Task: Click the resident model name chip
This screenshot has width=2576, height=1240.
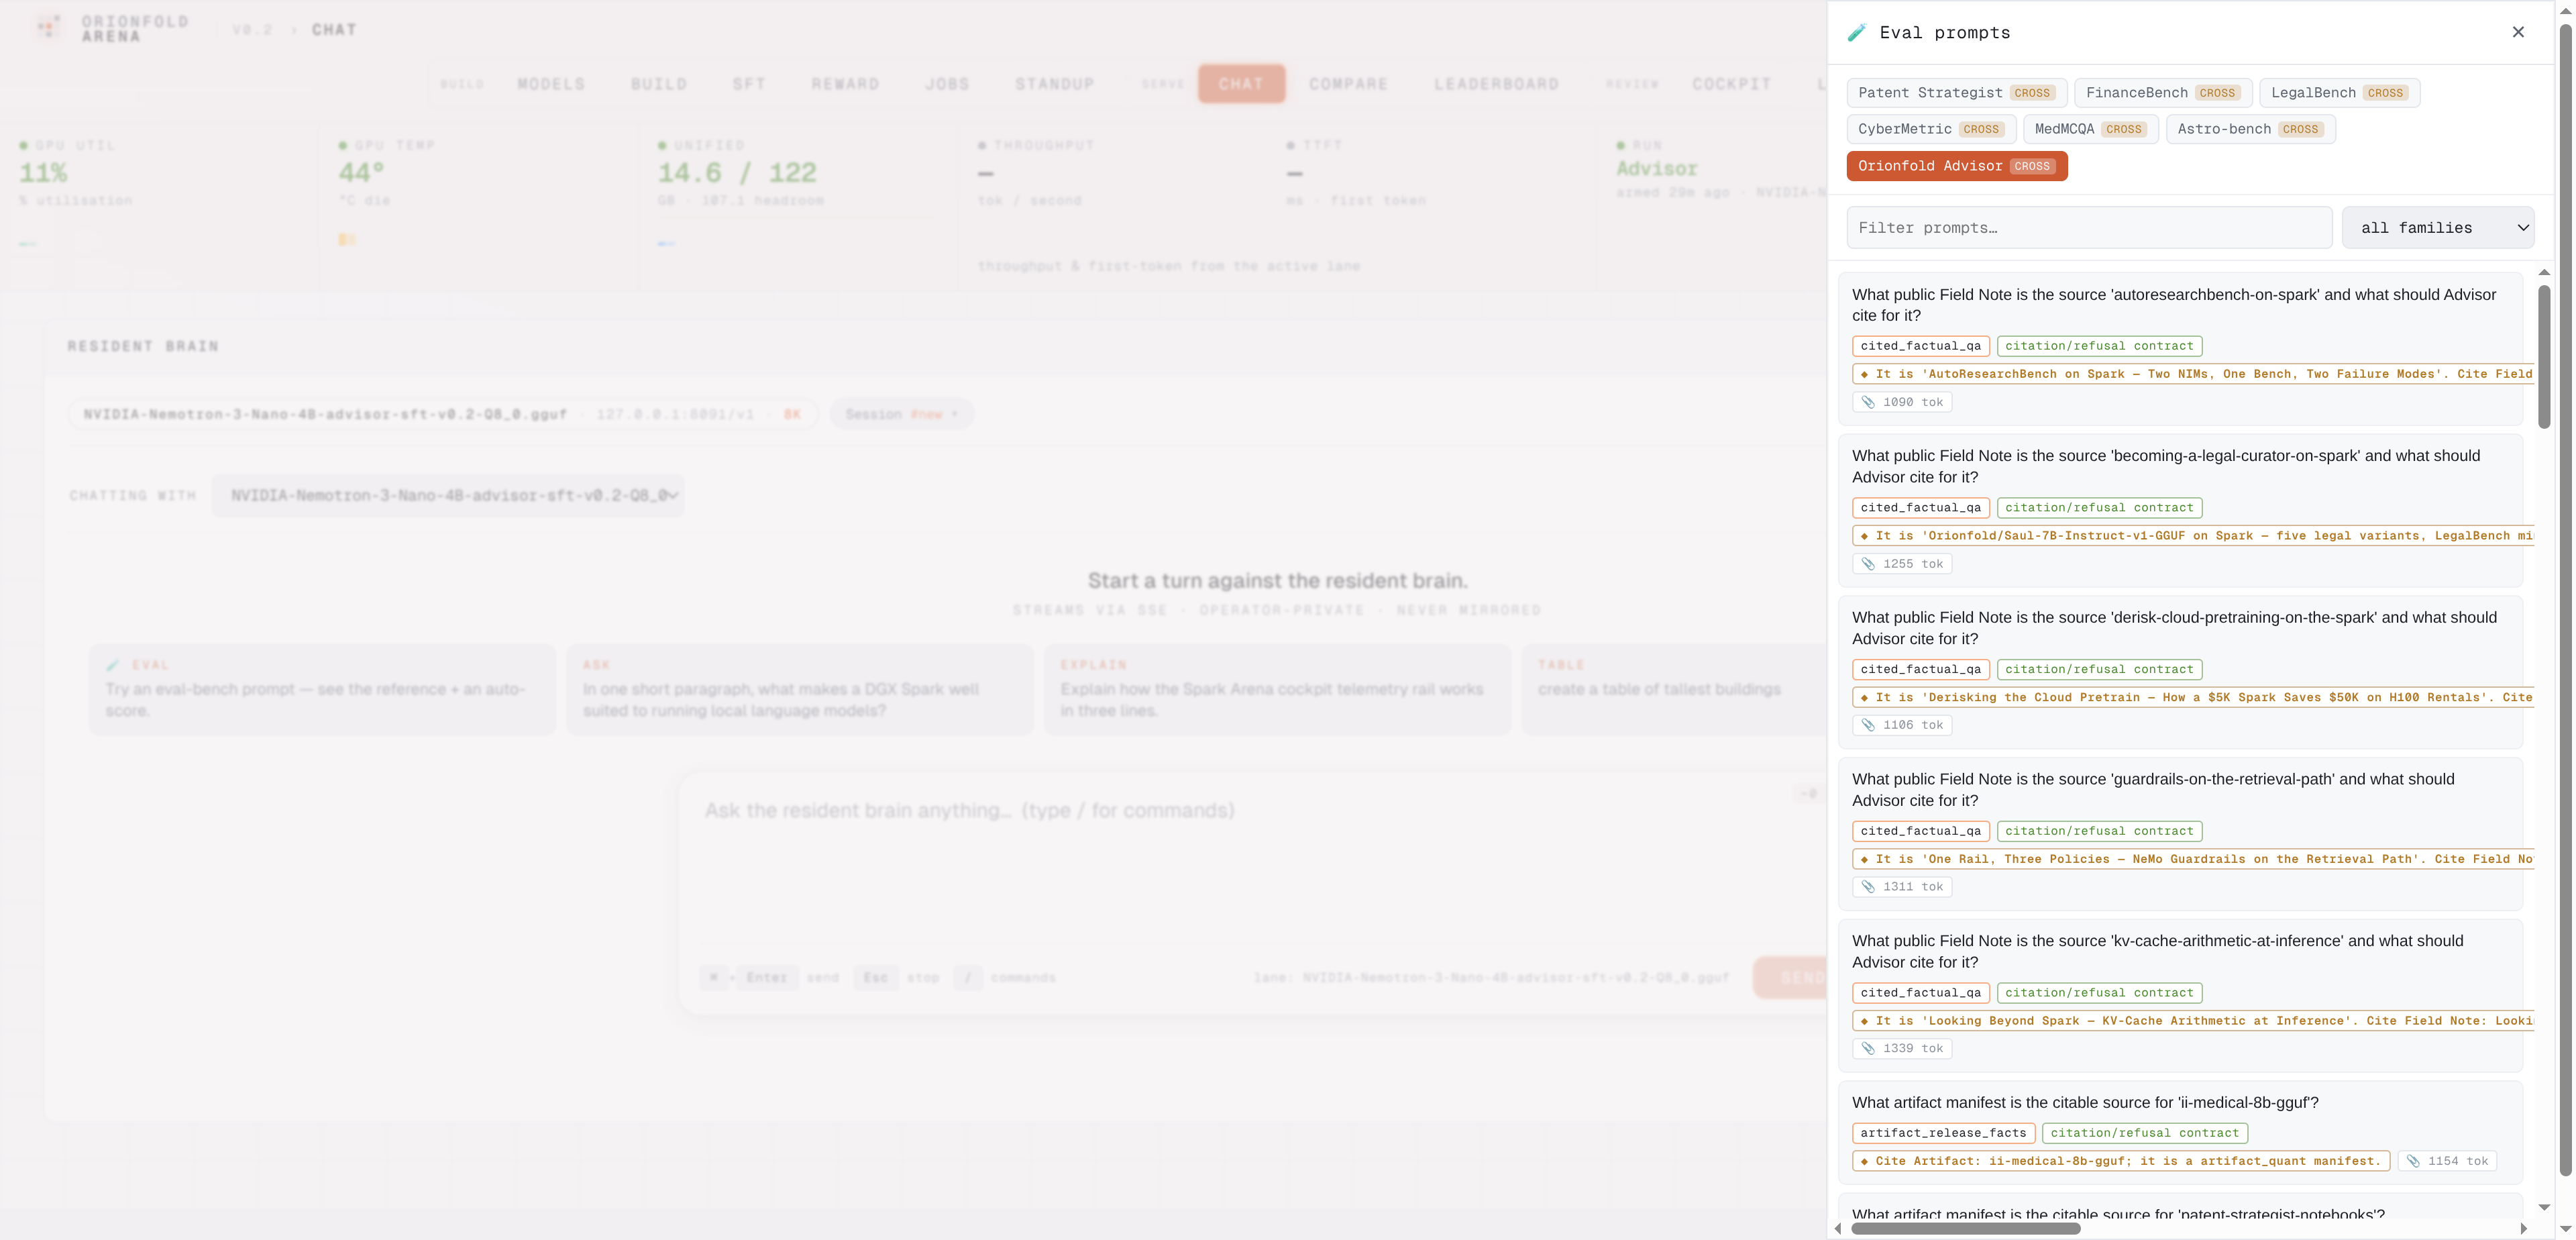Action: [443, 414]
